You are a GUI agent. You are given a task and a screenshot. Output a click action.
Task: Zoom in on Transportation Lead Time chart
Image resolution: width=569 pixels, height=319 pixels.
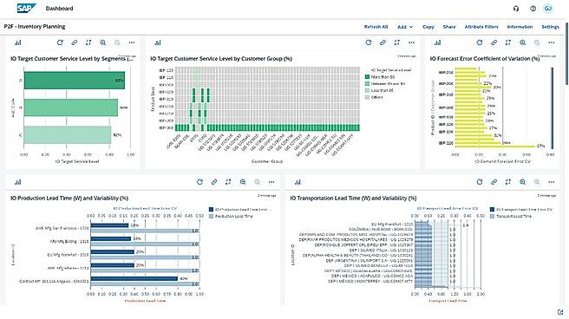522,182
